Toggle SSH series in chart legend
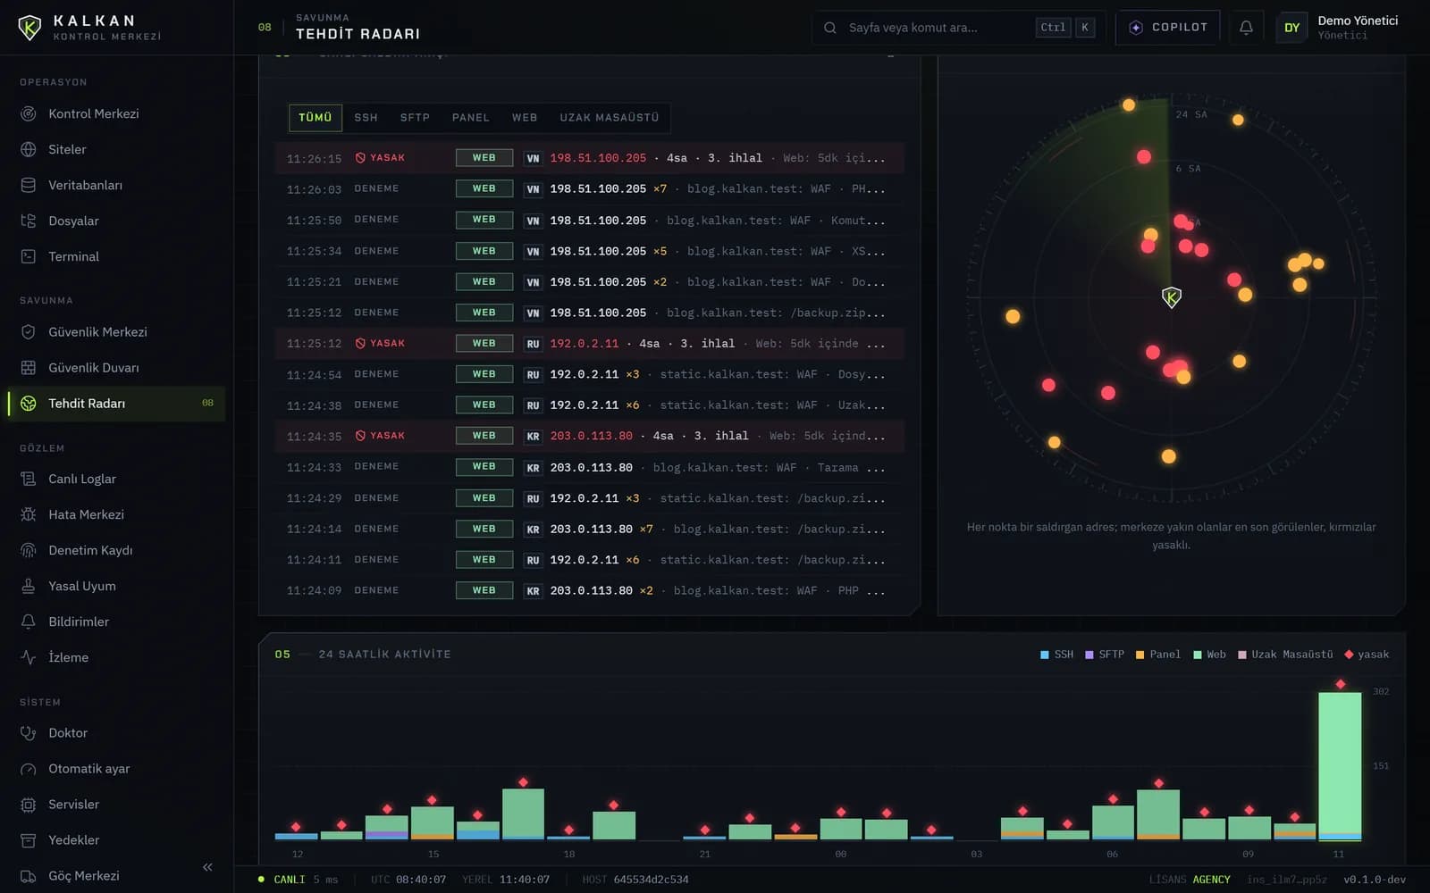1430x893 pixels. coord(1056,655)
